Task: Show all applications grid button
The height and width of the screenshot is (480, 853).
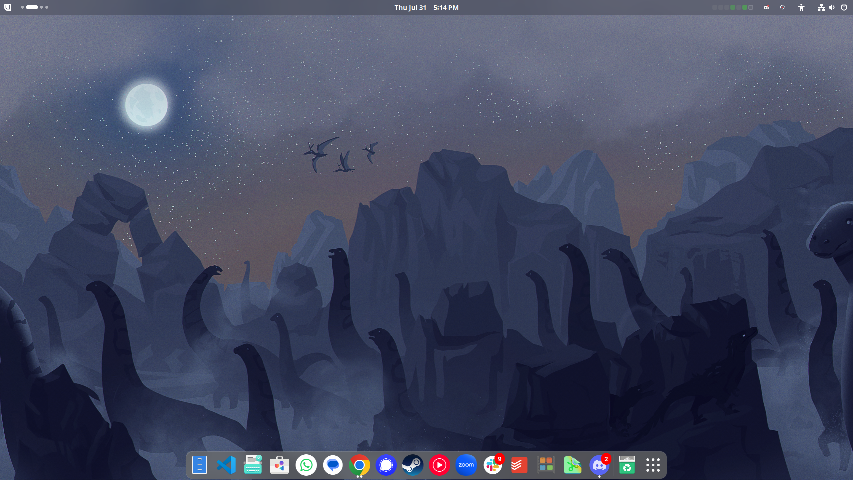Action: [653, 465]
